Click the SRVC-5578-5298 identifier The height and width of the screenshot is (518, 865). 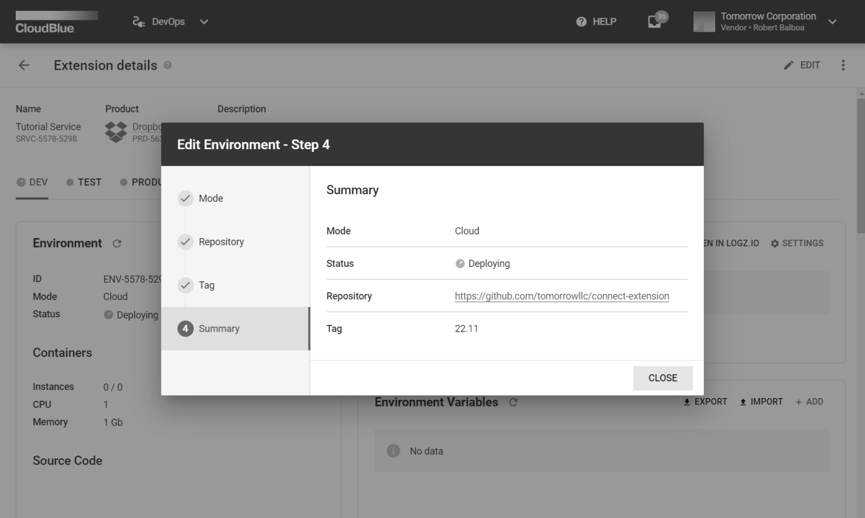click(x=46, y=139)
